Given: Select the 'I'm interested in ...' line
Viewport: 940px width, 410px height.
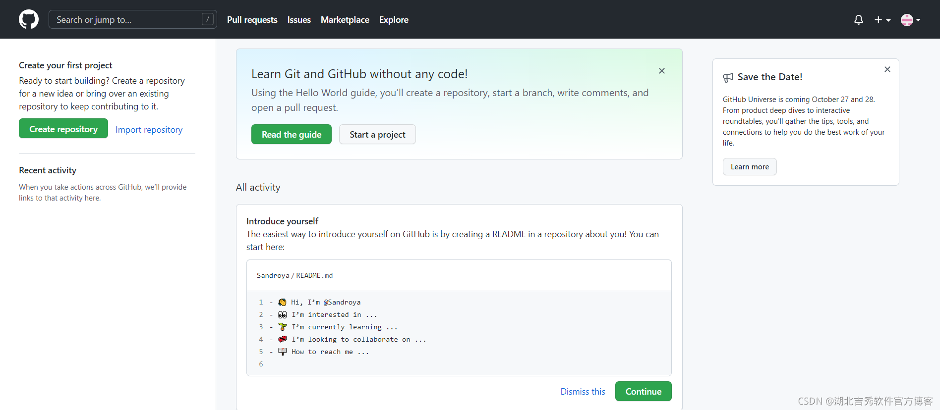Looking at the screenshot, I should click(x=334, y=314).
